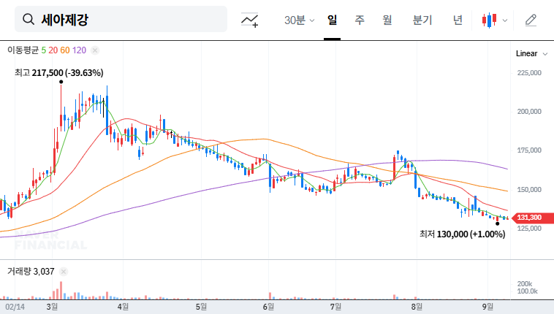Click the 100.0k volume axis label
This screenshot has height=314, width=554.
pyautogui.click(x=528, y=291)
